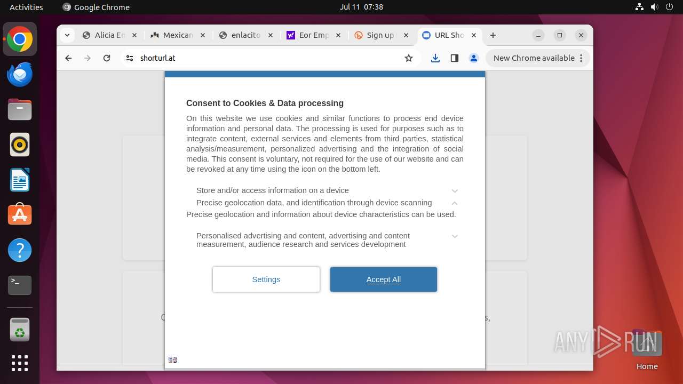
Task: Open Rhythmbox music player in the dock
Action: [20, 145]
